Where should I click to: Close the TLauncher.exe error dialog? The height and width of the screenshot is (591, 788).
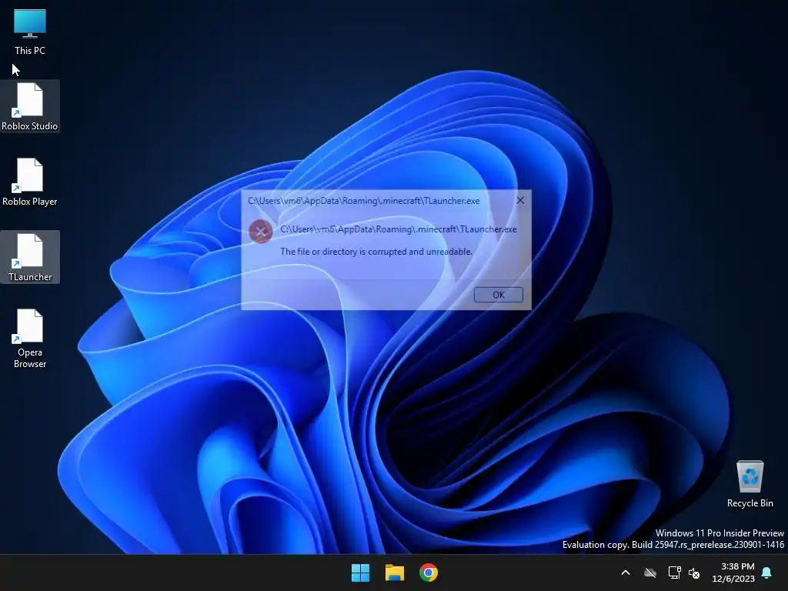520,201
